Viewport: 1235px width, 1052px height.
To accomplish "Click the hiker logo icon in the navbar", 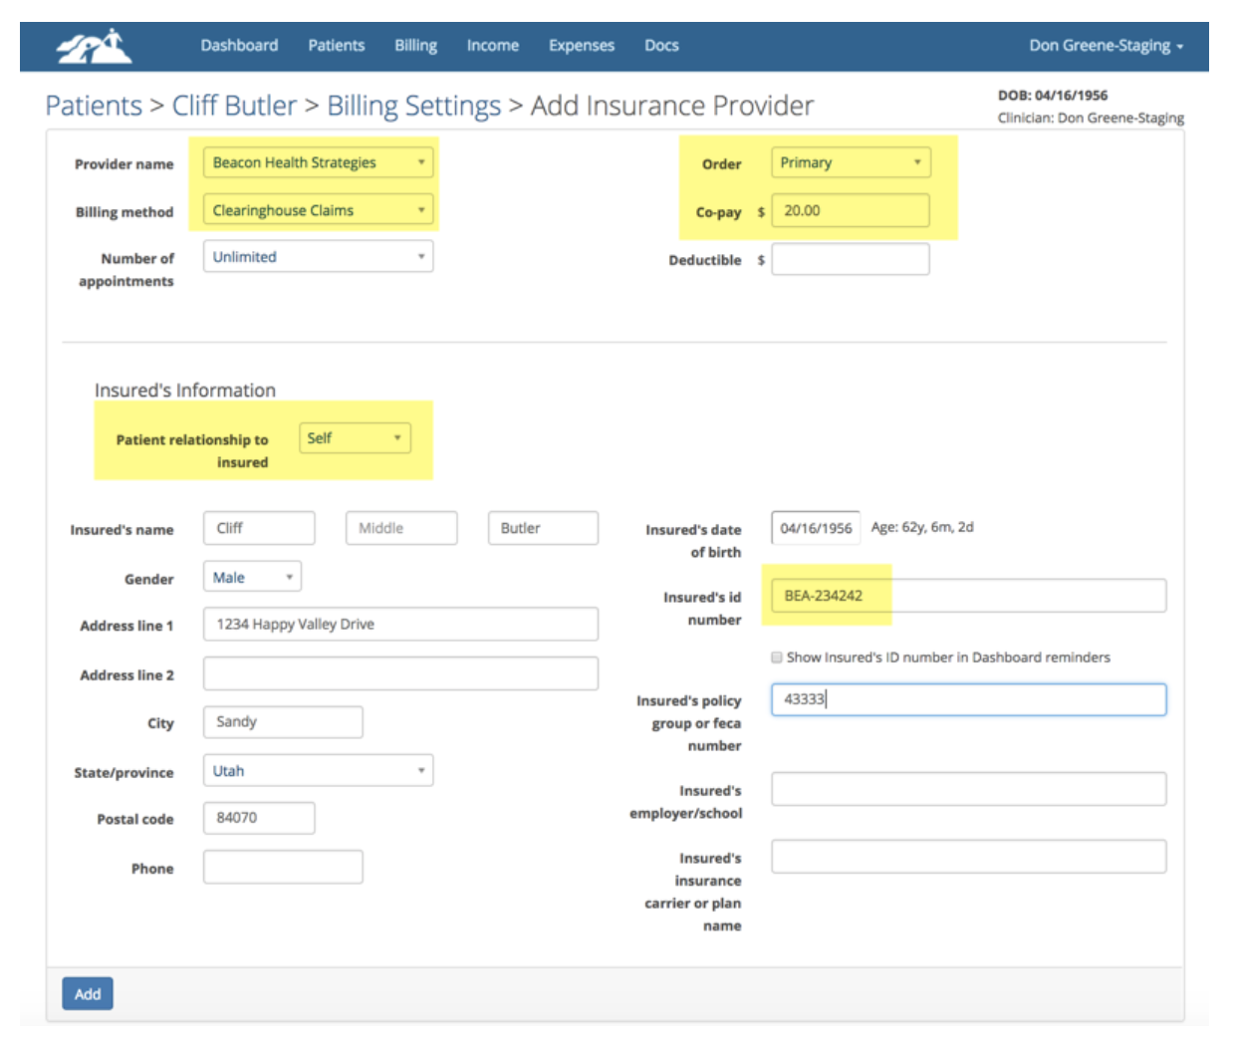I will (x=94, y=46).
